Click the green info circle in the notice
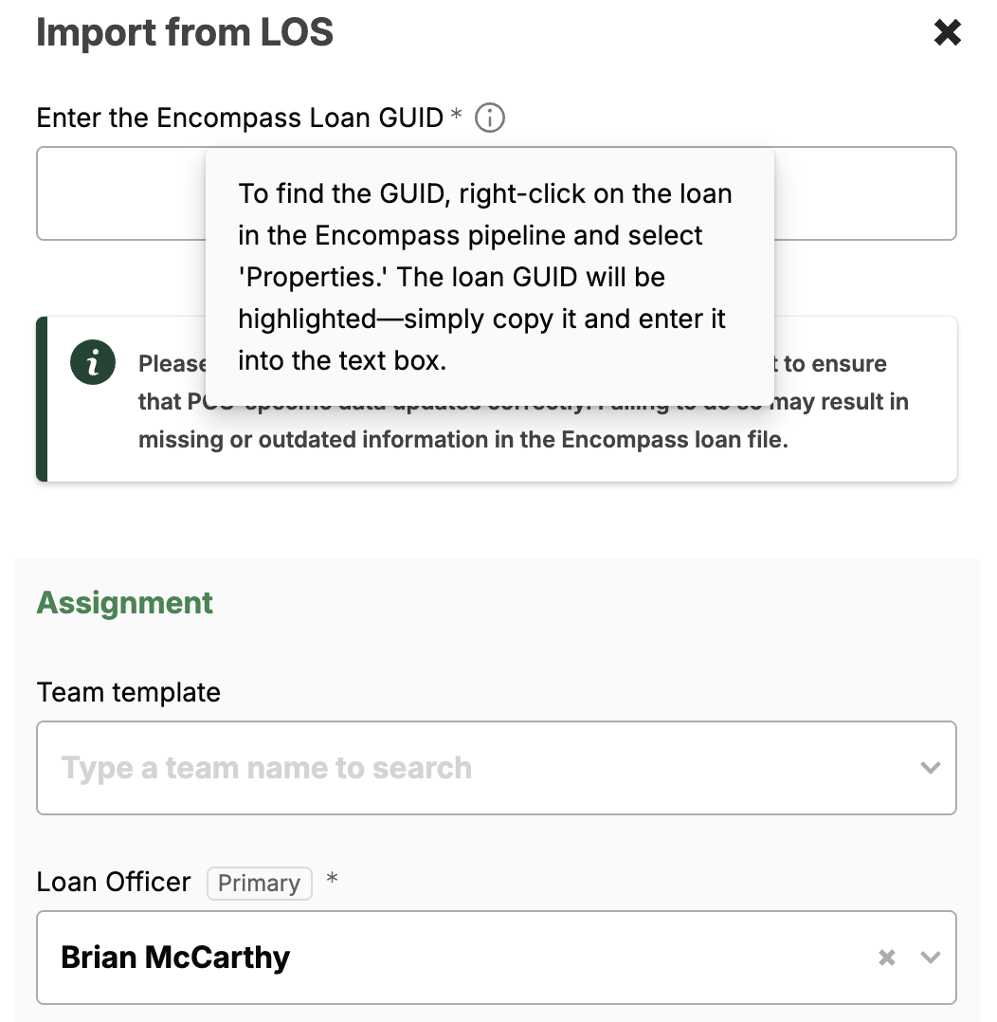This screenshot has width=997, height=1022. pos(93,363)
